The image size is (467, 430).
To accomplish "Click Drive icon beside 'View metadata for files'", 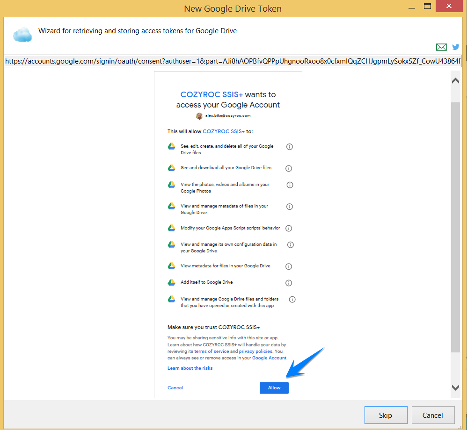I will coord(172,266).
